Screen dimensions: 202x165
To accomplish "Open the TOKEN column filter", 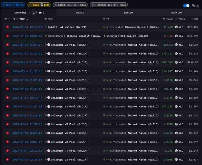I will 176,19.
